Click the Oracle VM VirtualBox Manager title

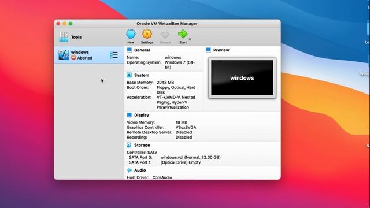tap(167, 23)
